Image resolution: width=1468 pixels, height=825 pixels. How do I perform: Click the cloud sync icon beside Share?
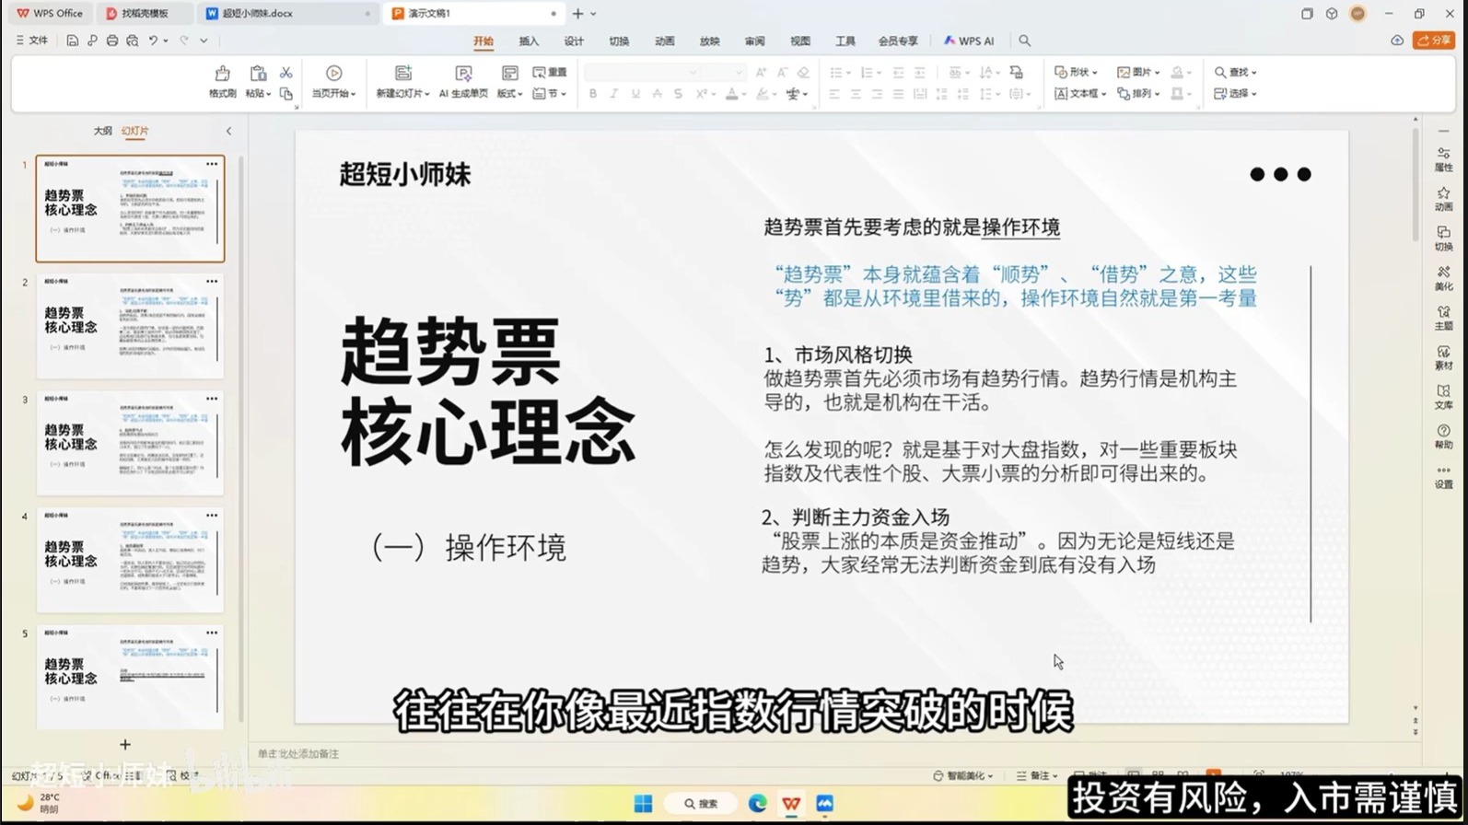pyautogui.click(x=1397, y=41)
